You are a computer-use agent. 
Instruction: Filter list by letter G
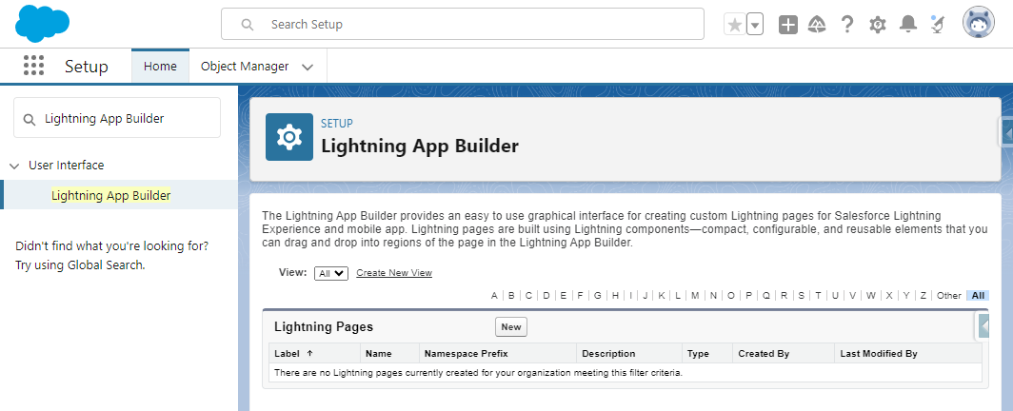598,296
